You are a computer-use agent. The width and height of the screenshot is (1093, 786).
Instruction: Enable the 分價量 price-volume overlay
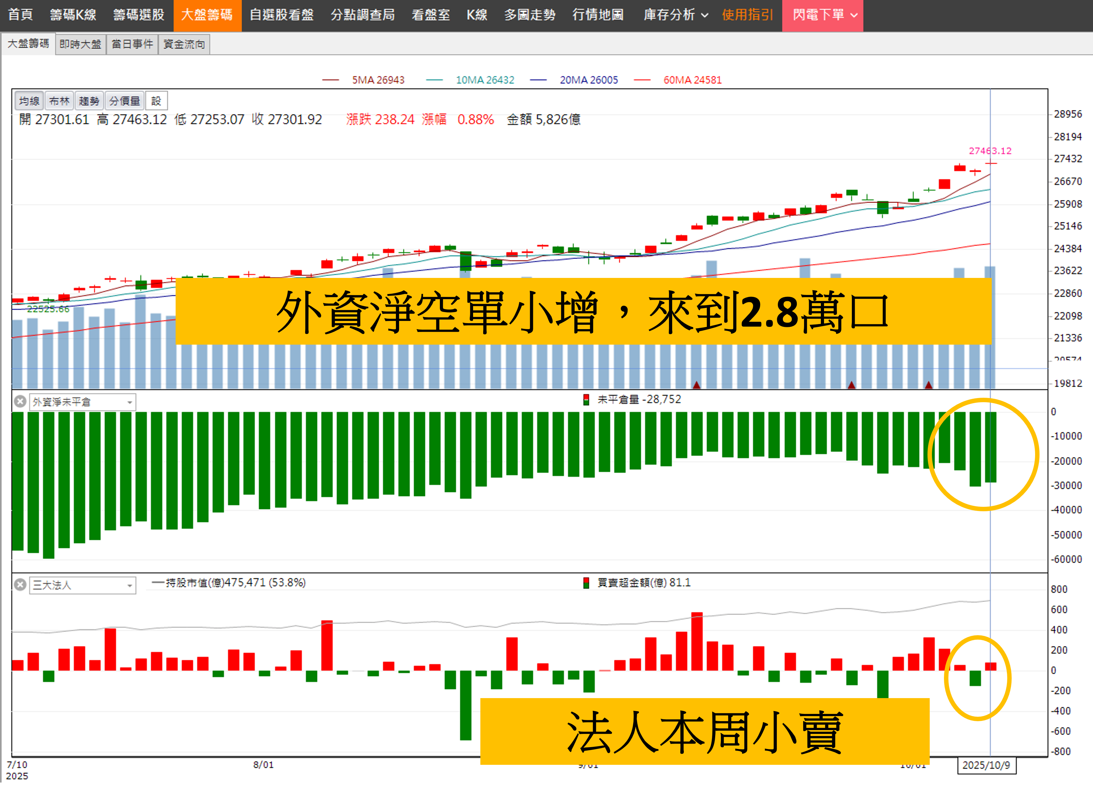pyautogui.click(x=124, y=101)
